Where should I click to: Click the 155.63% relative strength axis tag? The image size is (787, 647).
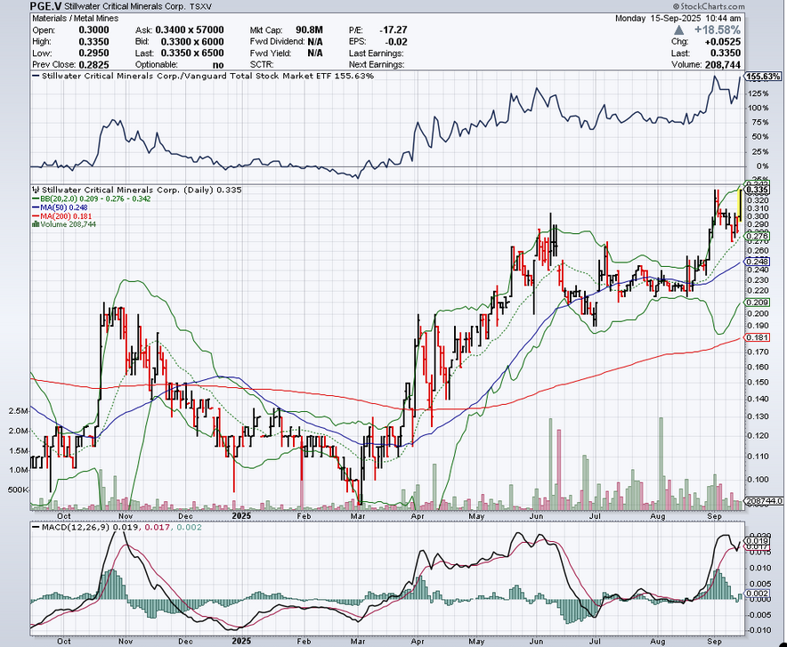762,77
